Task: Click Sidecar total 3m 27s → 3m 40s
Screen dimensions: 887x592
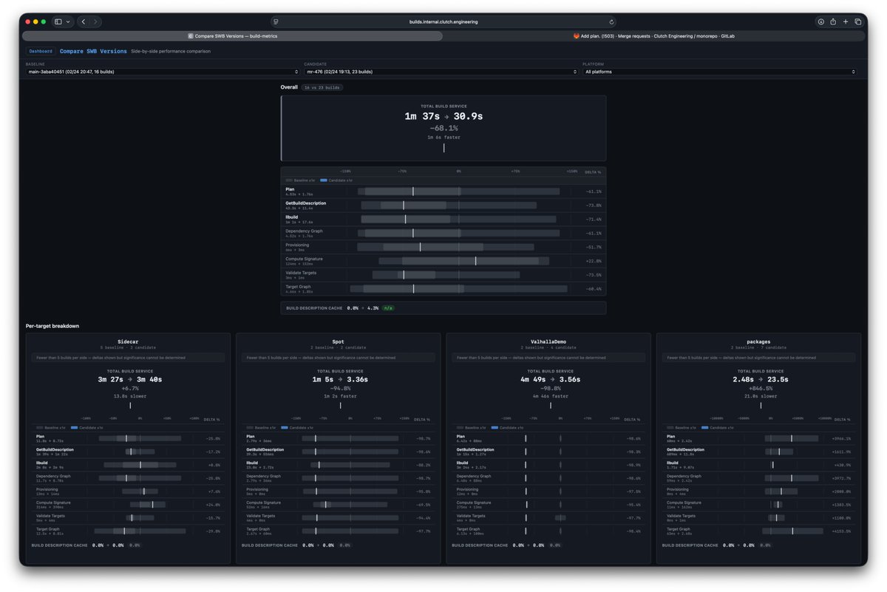Action: (x=130, y=379)
